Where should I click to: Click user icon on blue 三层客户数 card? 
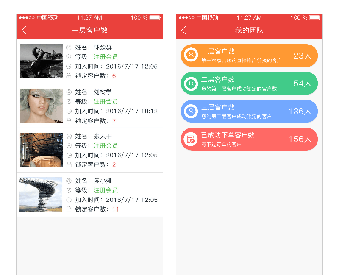(x=191, y=111)
